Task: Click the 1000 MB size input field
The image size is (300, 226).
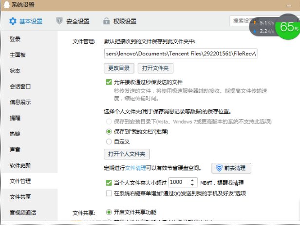Action: pos(179,182)
